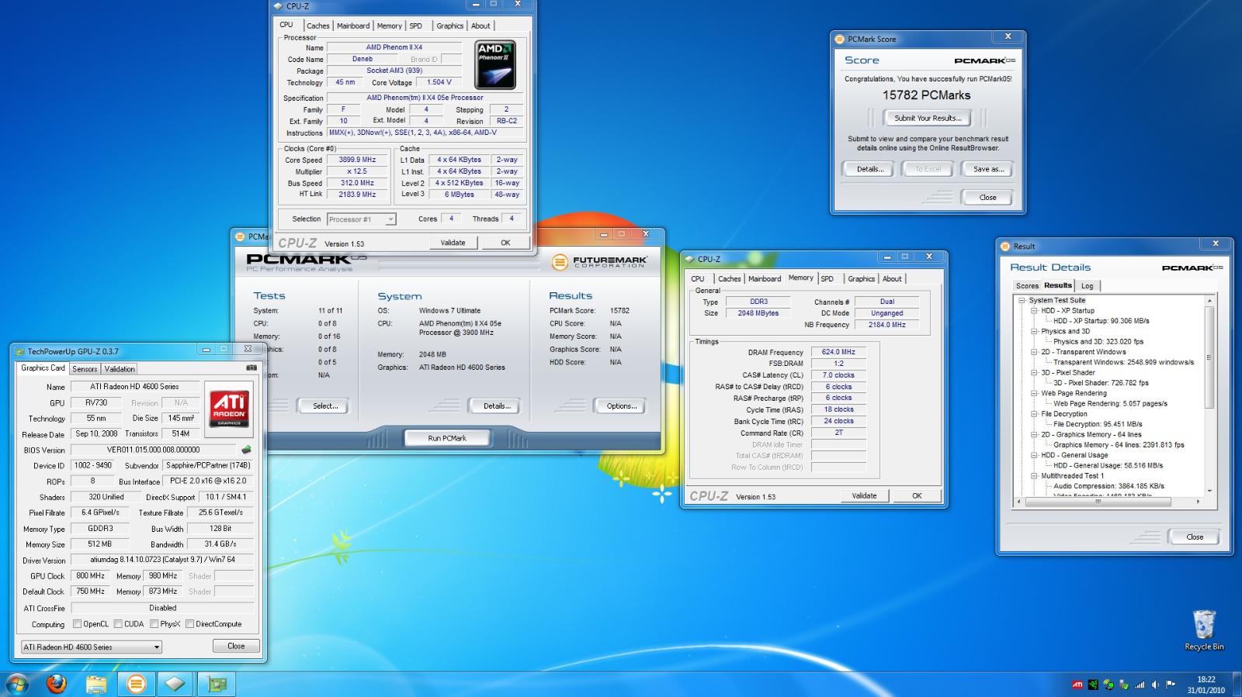Screen dimensions: 1242x697
Task: Click the AMD Phenom II logo in CPU-Z
Action: click(x=494, y=64)
